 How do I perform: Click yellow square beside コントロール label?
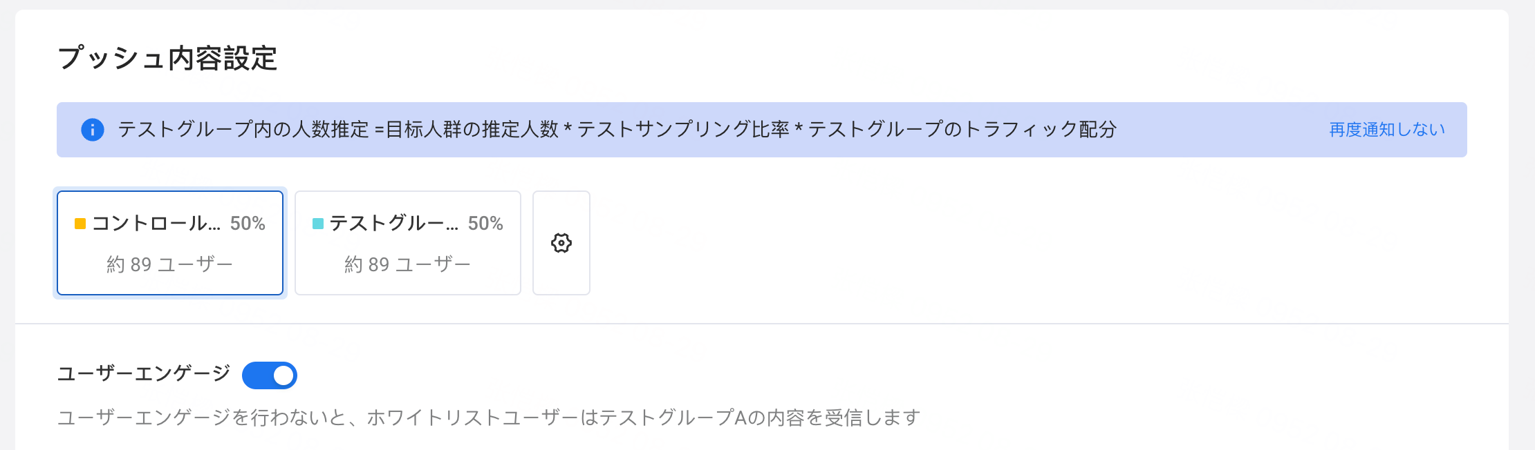coord(80,224)
